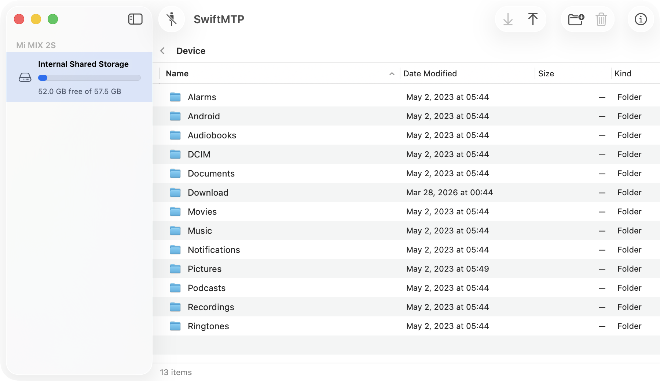This screenshot has width=660, height=381.
Task: Open the info panel via the circled-i icon
Action: click(x=641, y=19)
